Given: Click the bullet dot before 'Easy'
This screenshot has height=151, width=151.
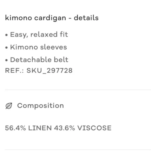Looking at the screenshot, I should point(7,35).
